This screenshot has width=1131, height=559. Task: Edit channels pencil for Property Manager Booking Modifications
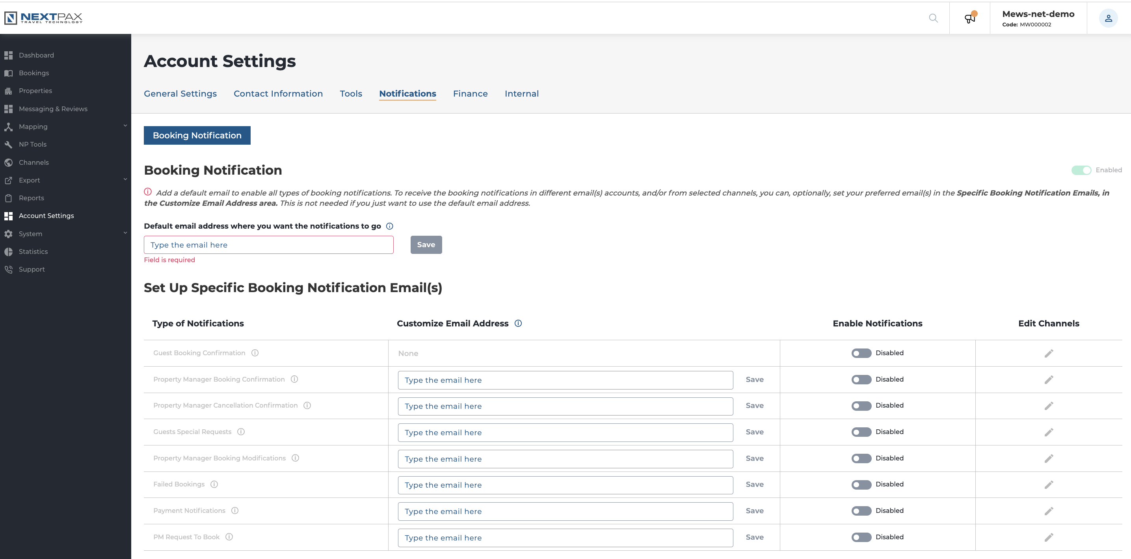point(1049,458)
